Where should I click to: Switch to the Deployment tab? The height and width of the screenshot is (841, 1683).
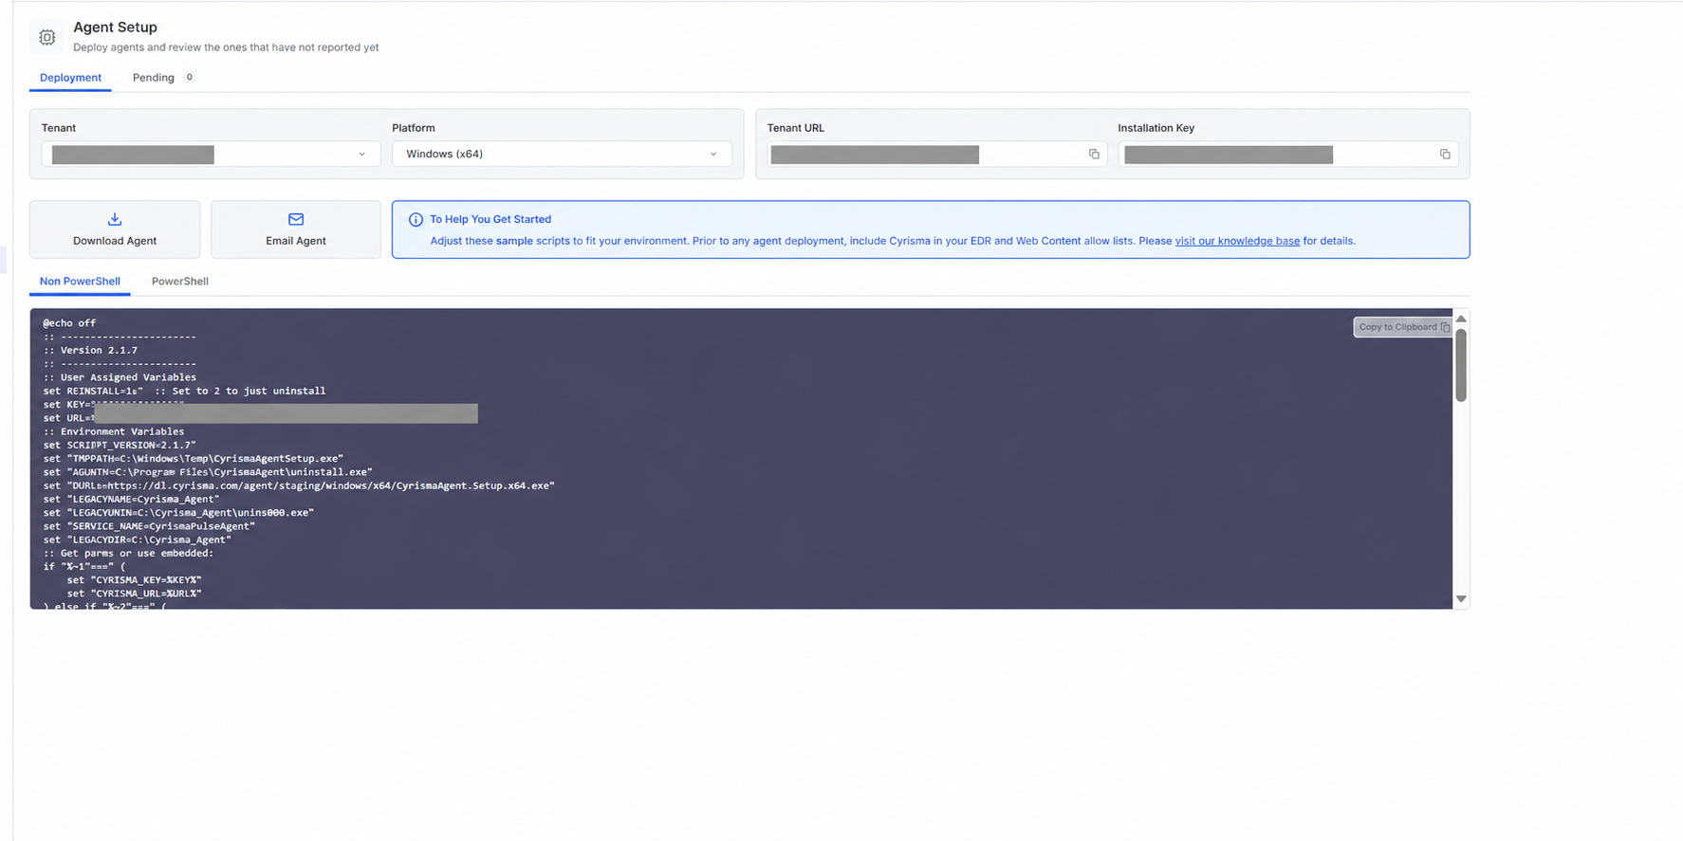point(70,78)
